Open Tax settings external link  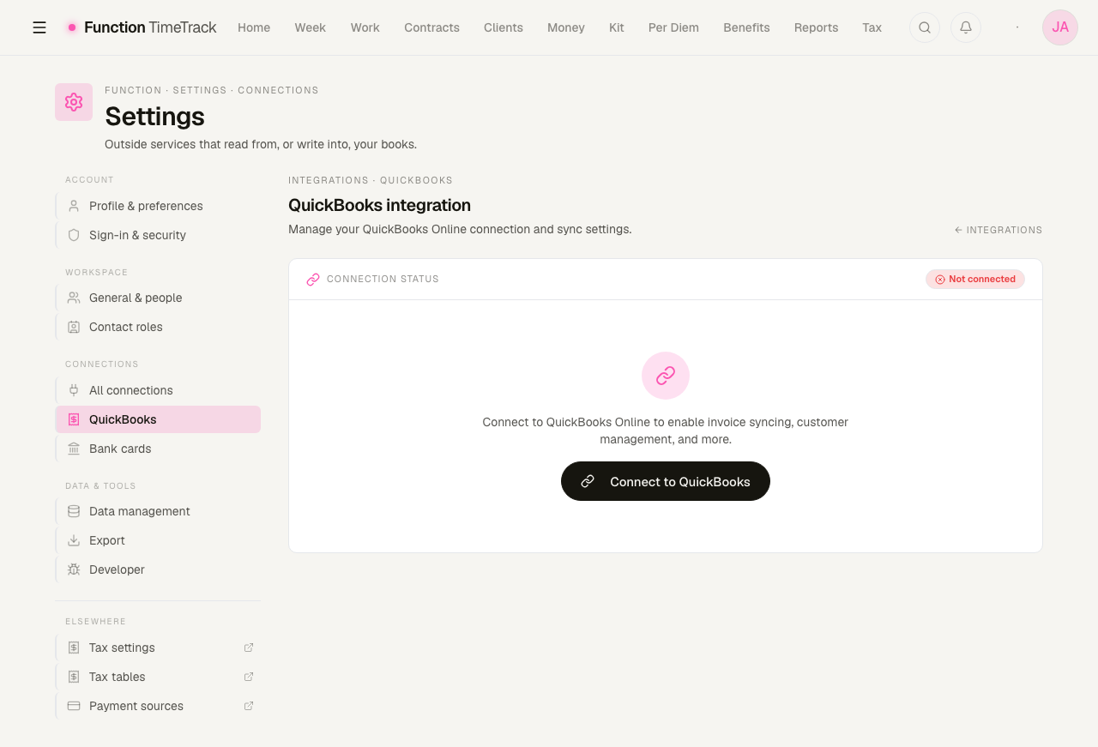pos(158,648)
